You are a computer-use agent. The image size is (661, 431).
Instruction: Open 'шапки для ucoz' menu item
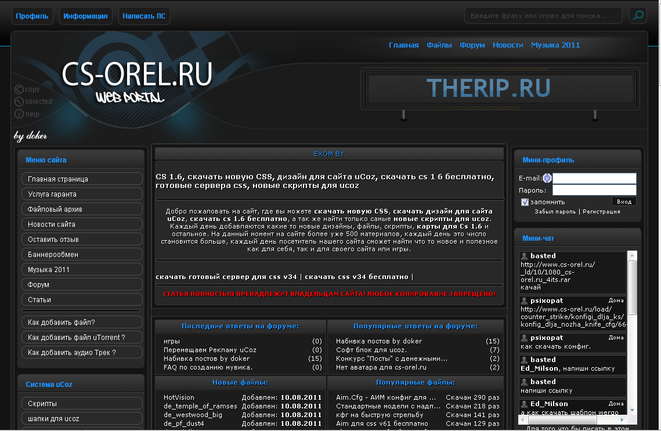(x=82, y=419)
